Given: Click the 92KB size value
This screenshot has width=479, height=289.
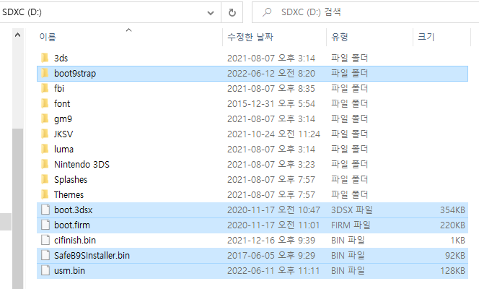Looking at the screenshot, I should point(455,255).
